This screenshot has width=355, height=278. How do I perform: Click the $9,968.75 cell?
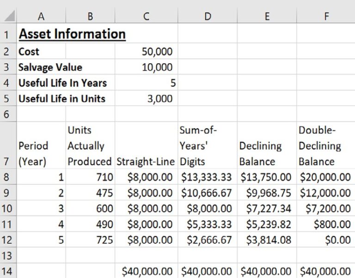click(x=267, y=193)
